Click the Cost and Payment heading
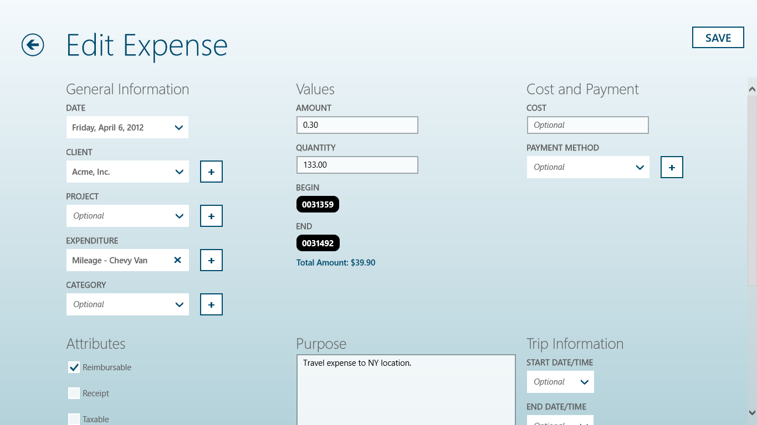 point(582,89)
